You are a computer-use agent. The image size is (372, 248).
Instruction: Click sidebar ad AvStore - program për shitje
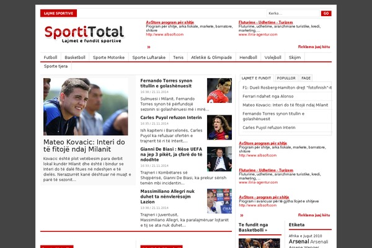point(264,197)
